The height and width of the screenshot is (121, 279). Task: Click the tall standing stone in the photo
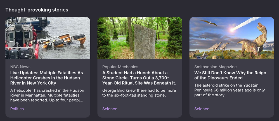point(145,42)
